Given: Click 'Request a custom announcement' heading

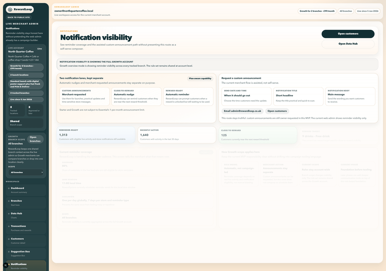Looking at the screenshot, I should [241, 78].
